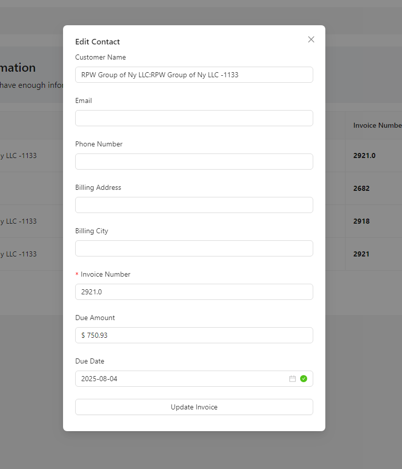Click the Invoice Number column header in table
This screenshot has width=402, height=469.
point(377,125)
